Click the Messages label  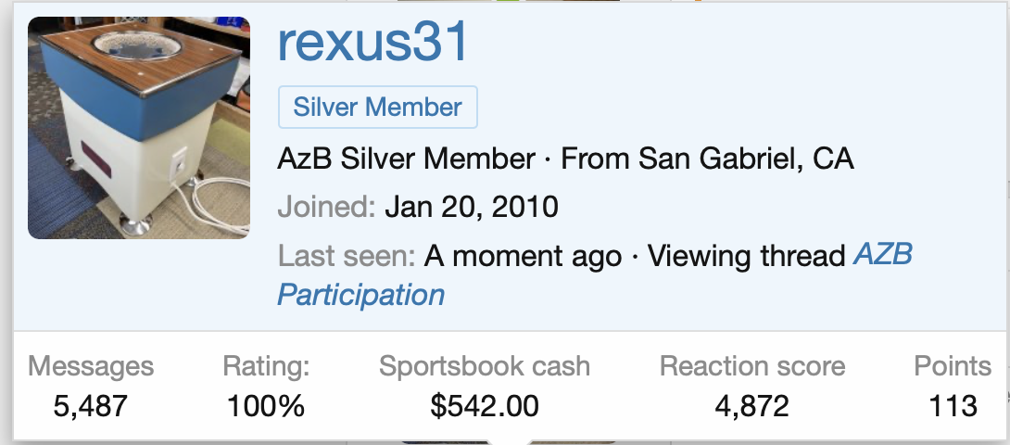[91, 366]
